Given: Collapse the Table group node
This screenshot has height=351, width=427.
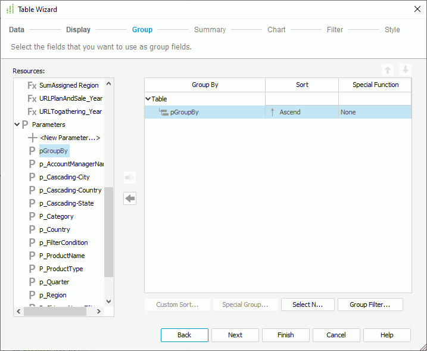Looking at the screenshot, I should click(x=148, y=99).
